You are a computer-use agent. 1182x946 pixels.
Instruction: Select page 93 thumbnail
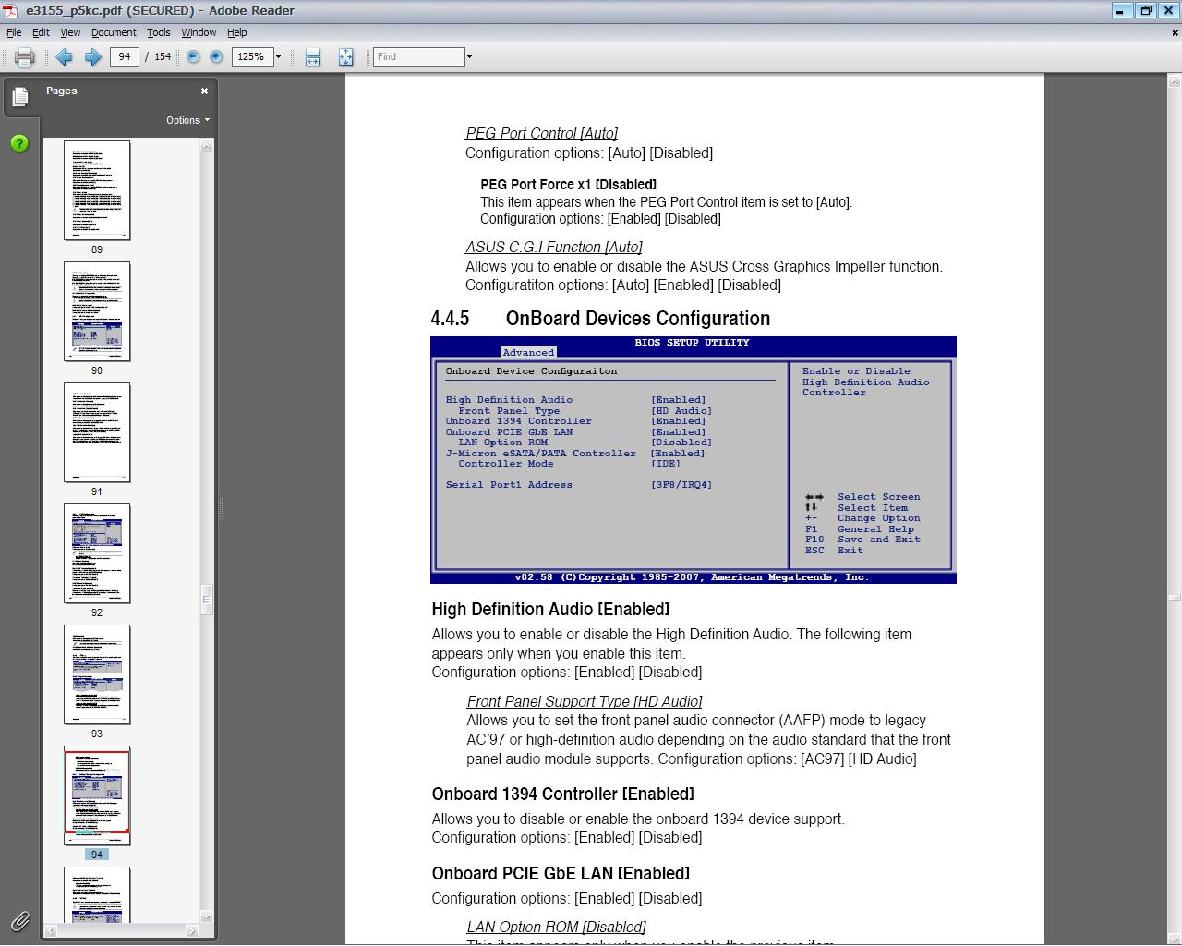[x=97, y=674]
